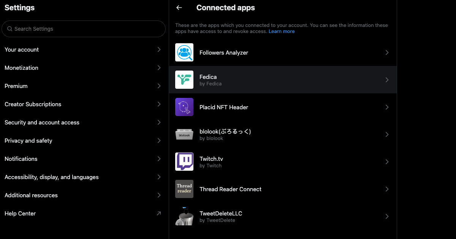
Task: Click the Placid NFT Header bird icon
Action: 184,107
